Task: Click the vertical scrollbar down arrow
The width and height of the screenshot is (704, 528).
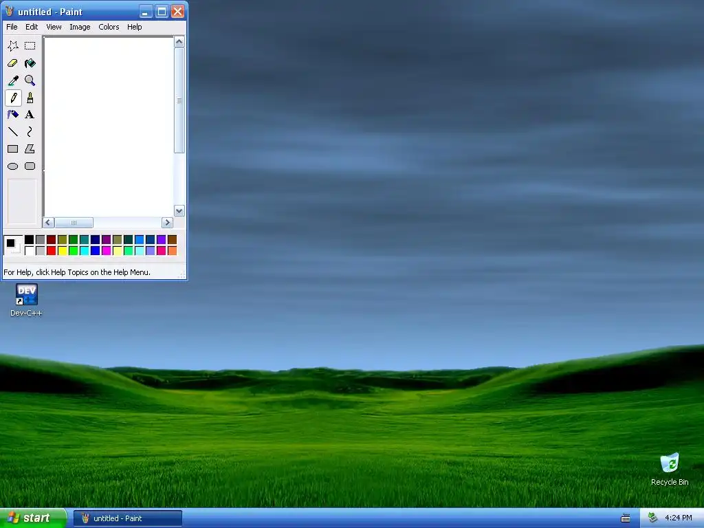Action: point(179,210)
